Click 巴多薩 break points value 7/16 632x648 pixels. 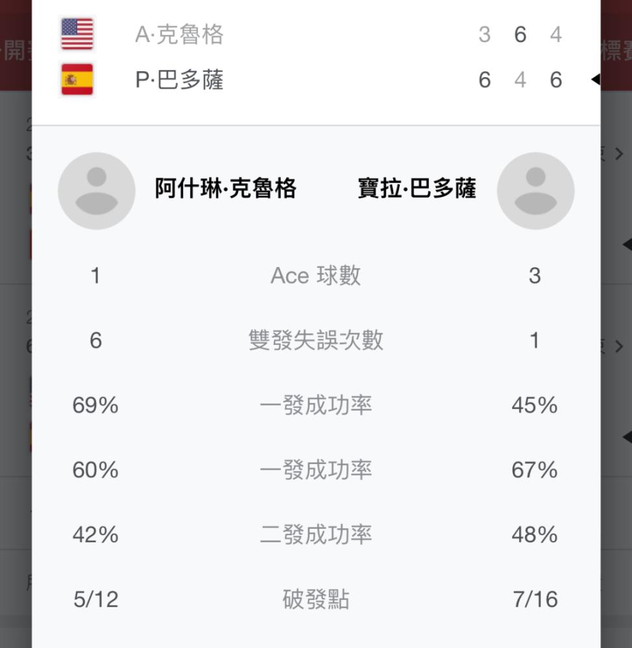click(x=535, y=599)
